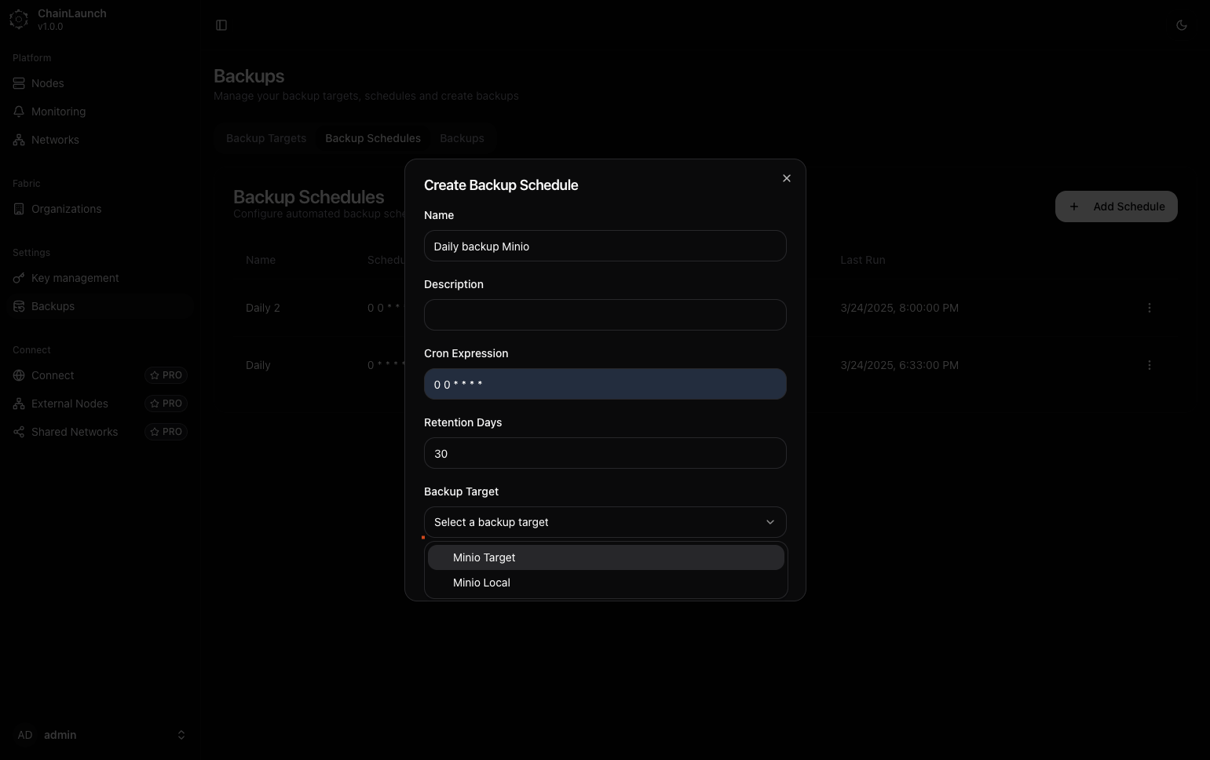The image size is (1210, 760).
Task: Switch to the Backups tab
Action: pos(462,138)
